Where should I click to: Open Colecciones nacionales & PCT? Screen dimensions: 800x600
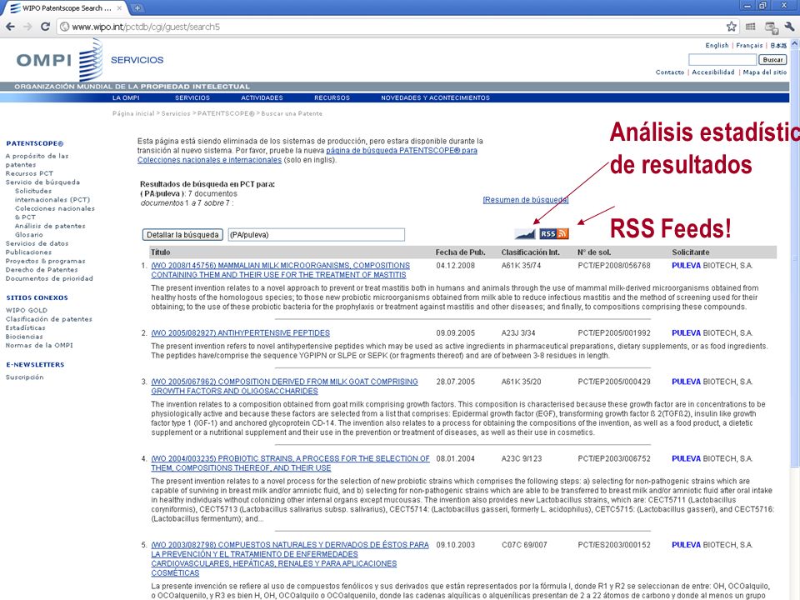tap(55, 212)
